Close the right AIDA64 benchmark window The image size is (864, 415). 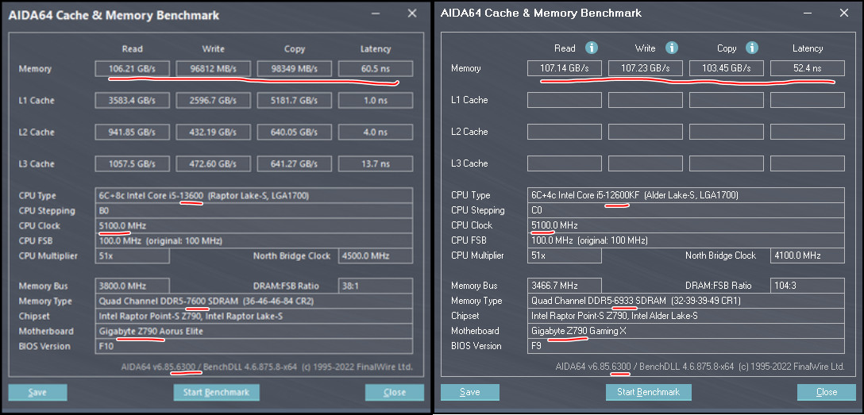843,13
